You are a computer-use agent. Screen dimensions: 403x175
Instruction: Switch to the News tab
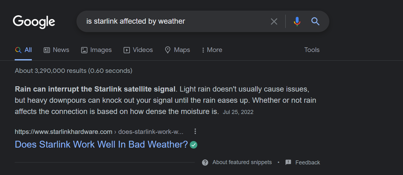pos(57,50)
